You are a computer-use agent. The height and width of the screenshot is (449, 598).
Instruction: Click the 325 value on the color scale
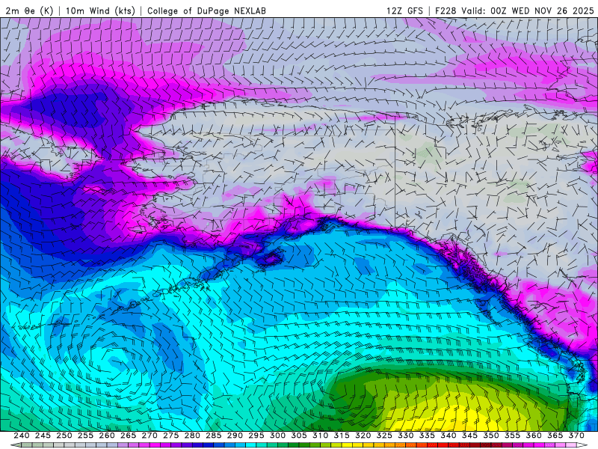coord(384,436)
